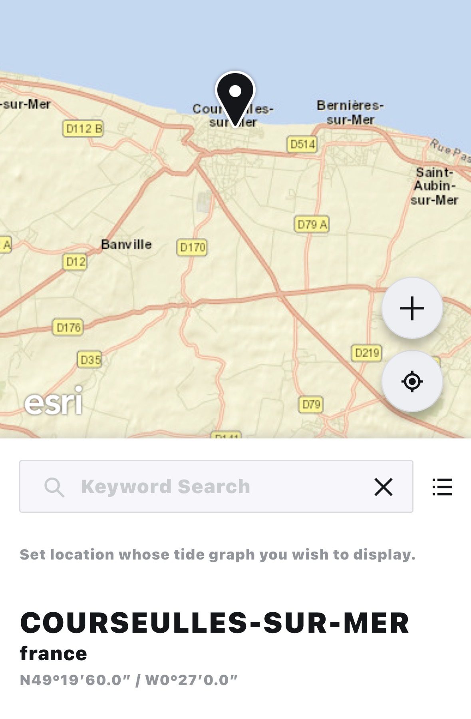Click the black location pin marker
Viewport: 471px width, 719px height.
tap(235, 97)
